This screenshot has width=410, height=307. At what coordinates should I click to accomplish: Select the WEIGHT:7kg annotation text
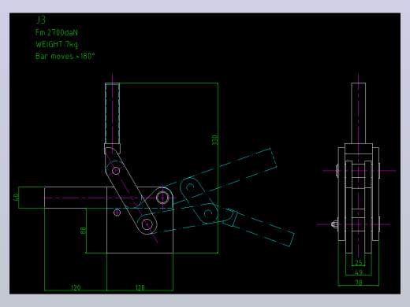coord(57,44)
